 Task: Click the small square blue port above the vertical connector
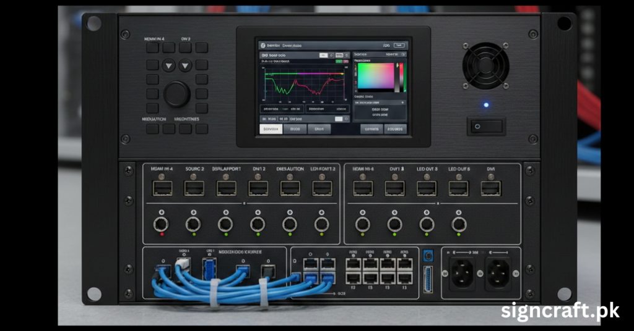click(x=428, y=256)
